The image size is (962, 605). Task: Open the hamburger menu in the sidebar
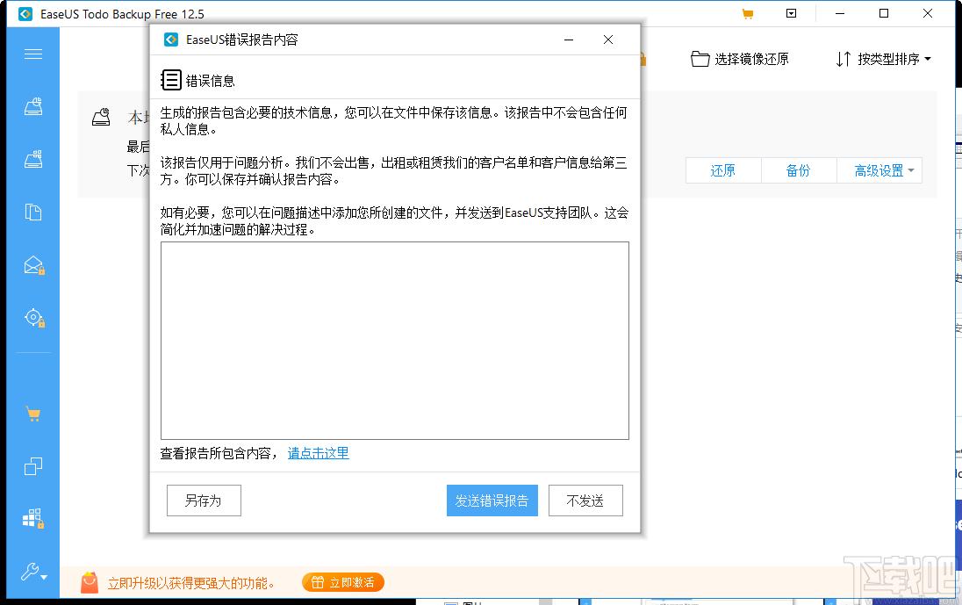[x=33, y=54]
